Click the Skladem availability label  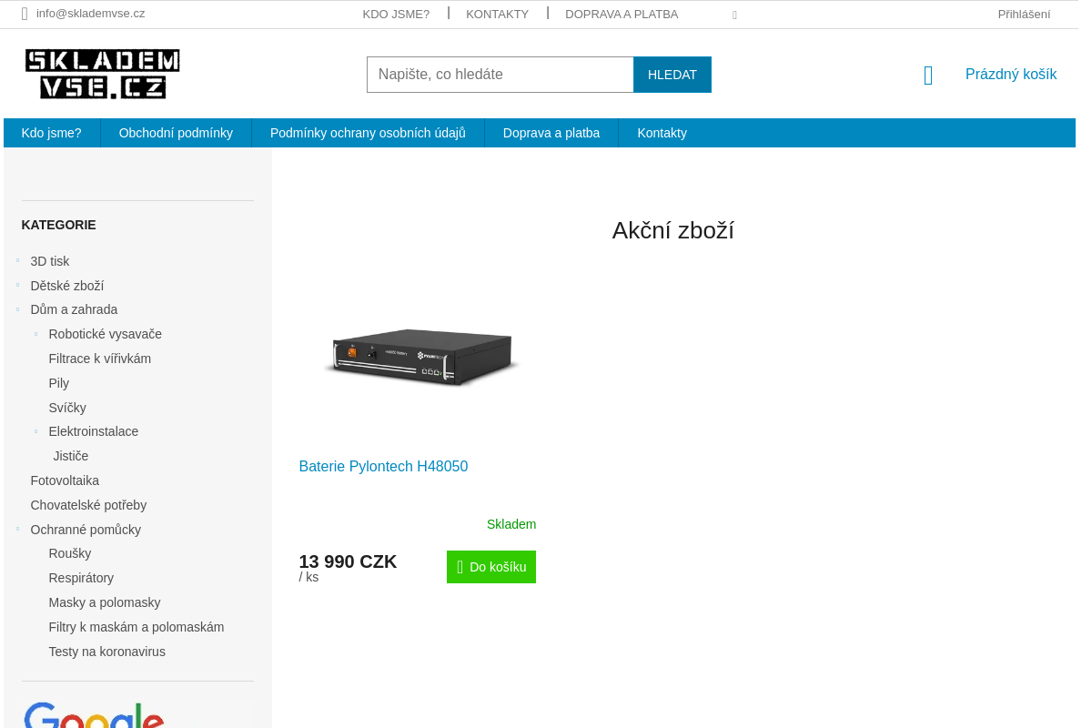coord(511,524)
